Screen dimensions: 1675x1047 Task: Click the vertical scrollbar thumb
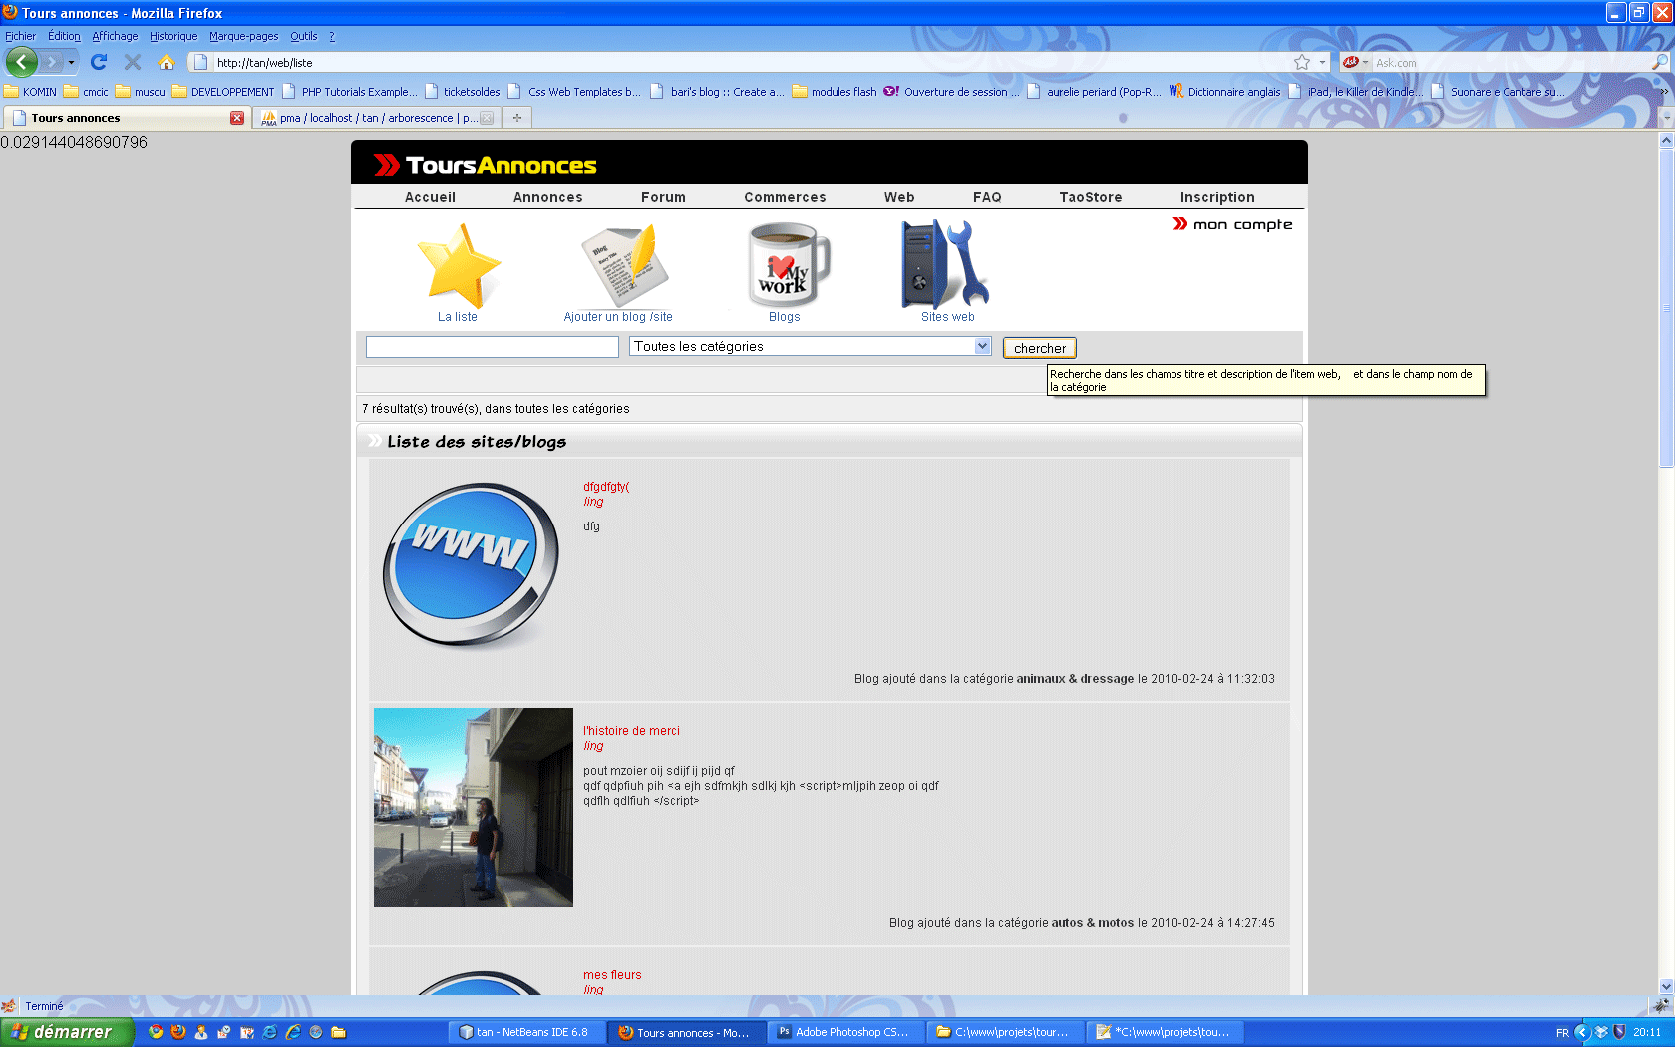(x=1666, y=308)
